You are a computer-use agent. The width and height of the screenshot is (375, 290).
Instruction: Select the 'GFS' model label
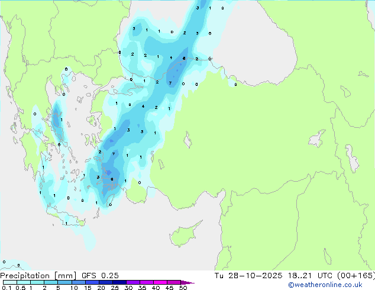pyautogui.click(x=89, y=276)
